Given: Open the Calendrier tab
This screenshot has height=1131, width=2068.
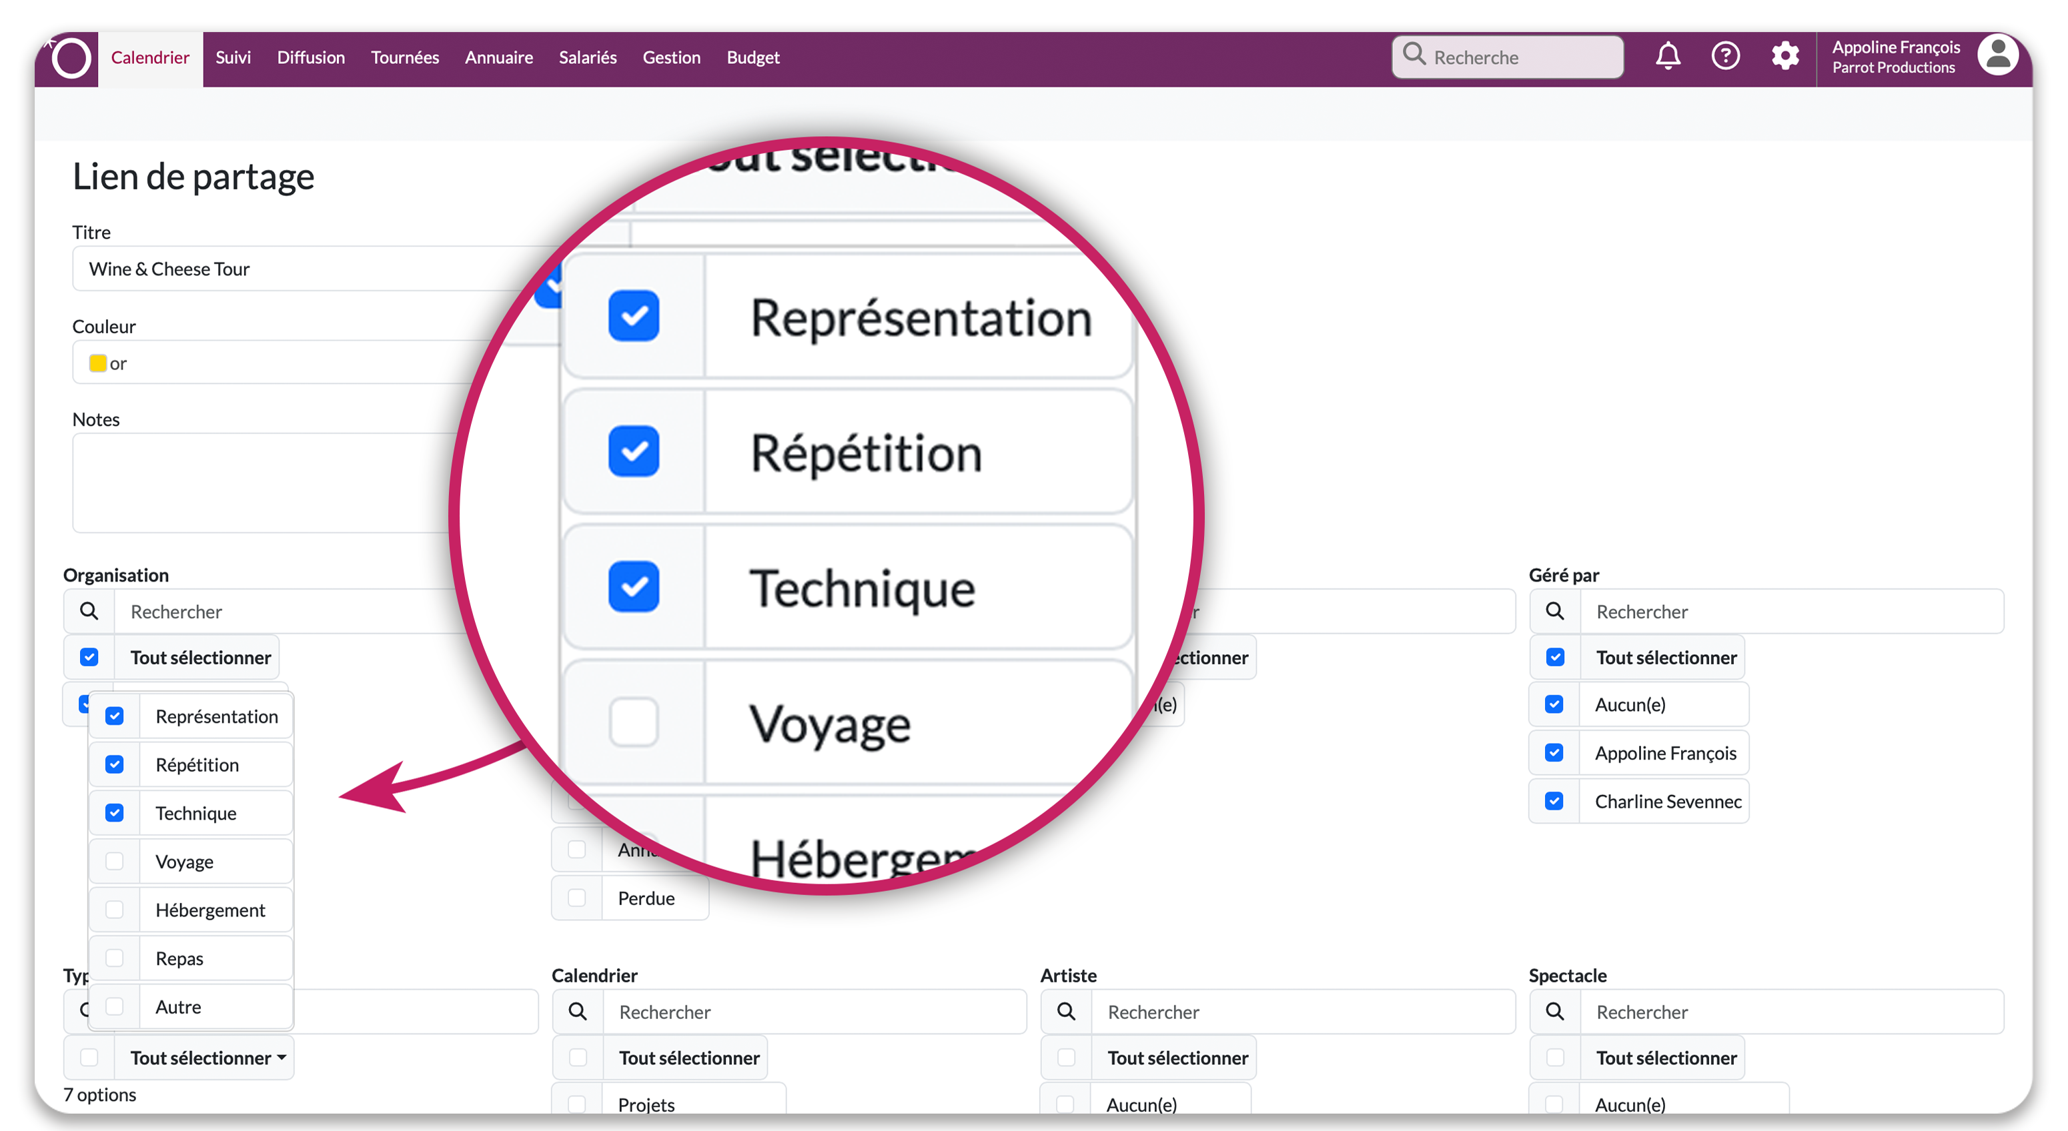Looking at the screenshot, I should tap(150, 58).
